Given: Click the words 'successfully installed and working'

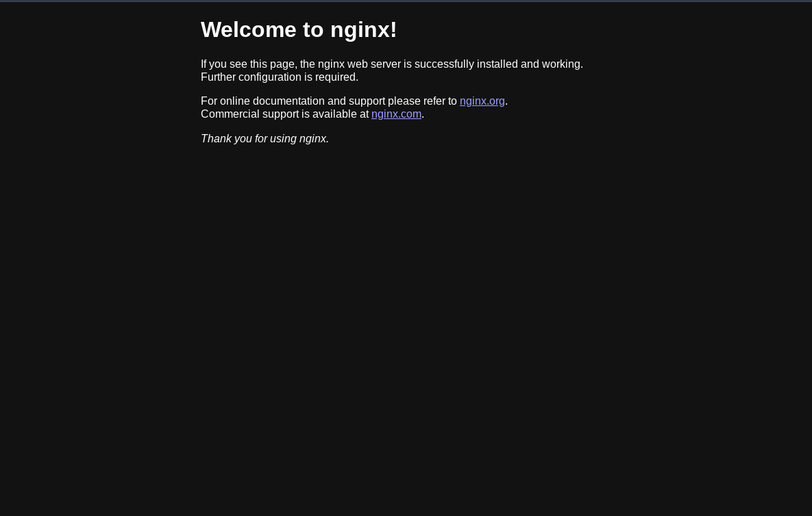Looking at the screenshot, I should (497, 64).
